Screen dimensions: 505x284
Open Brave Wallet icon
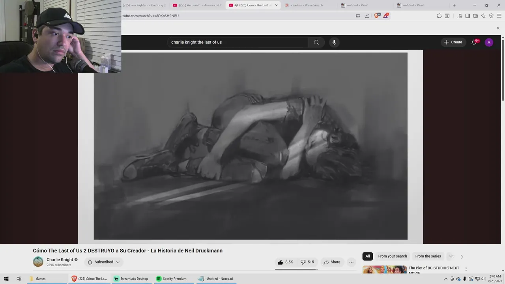click(475, 16)
